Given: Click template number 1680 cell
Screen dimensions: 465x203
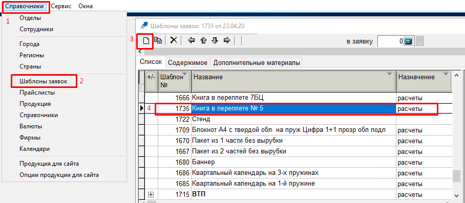Looking at the screenshot, I should pos(174,162).
